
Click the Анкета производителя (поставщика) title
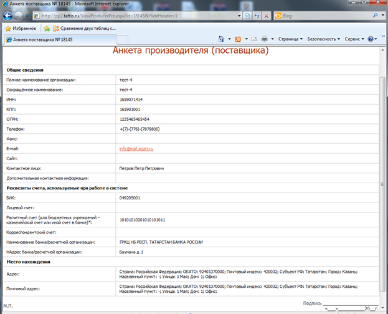(191, 50)
